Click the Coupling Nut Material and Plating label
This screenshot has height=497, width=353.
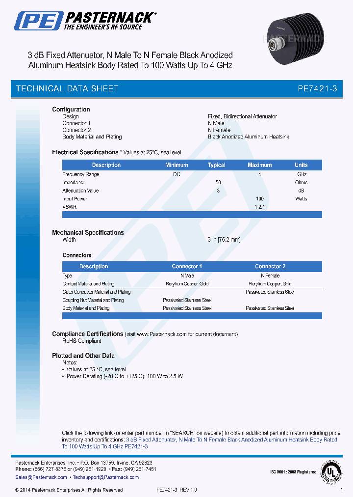(93, 300)
